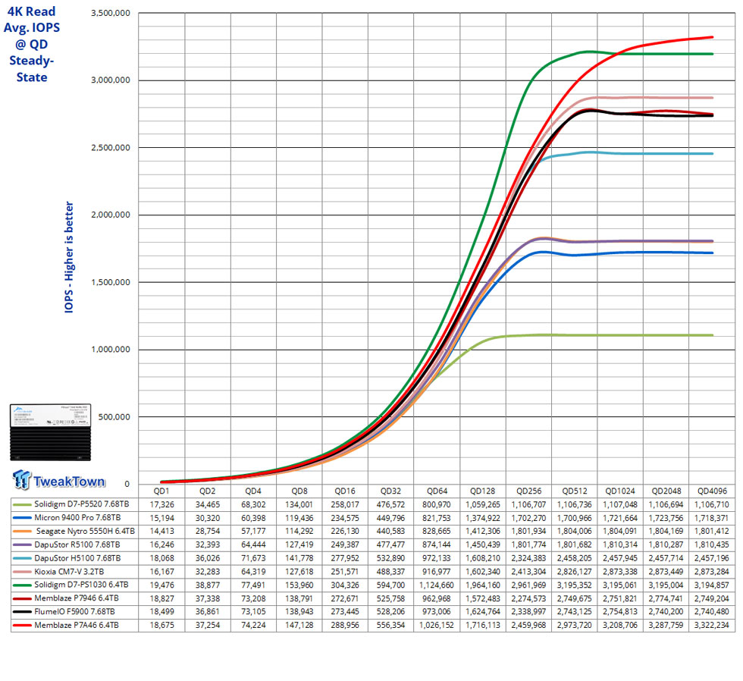Select the QD32 column header
Image resolution: width=743 pixels, height=681 pixels.
[391, 491]
